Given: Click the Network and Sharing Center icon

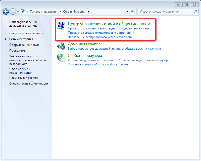Looking at the screenshot, I should pyautogui.click(x=61, y=26).
